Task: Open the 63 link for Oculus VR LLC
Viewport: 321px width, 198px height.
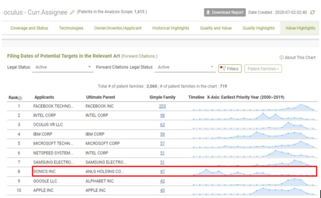Action: pyautogui.click(x=162, y=125)
